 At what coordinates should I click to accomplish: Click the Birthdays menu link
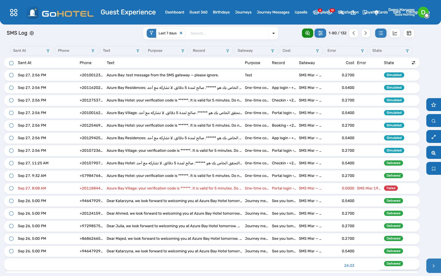pyautogui.click(x=221, y=12)
